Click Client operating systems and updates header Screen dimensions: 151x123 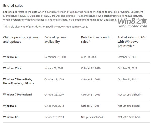(x=21, y=39)
